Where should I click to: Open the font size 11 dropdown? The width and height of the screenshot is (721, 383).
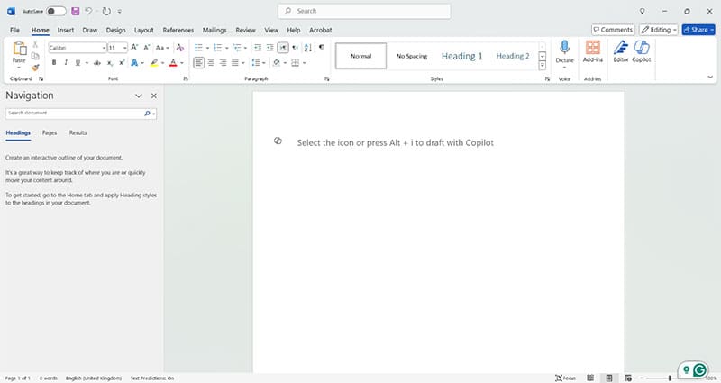(124, 48)
